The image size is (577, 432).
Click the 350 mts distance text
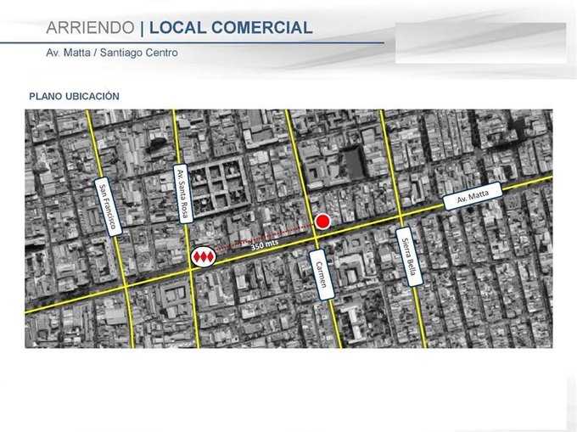(265, 244)
